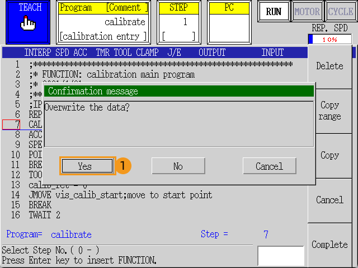This screenshot has width=358, height=268.
Task: Select step 16 TWAIT 2 line
Action: (44, 215)
